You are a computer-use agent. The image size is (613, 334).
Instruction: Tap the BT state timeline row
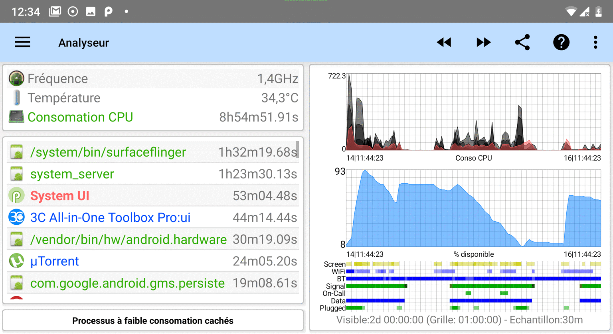click(474, 279)
